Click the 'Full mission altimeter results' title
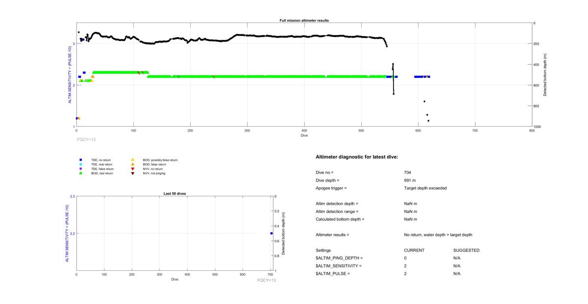588x304 pixels. click(304, 21)
